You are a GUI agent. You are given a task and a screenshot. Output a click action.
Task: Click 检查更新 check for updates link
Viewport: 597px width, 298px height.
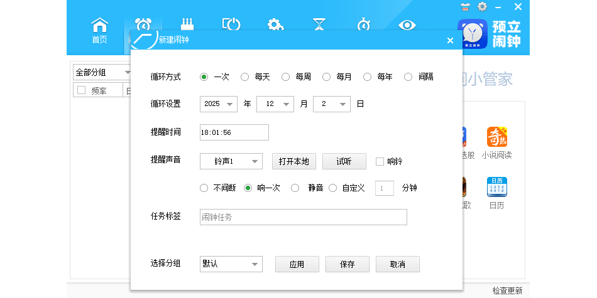point(507,290)
